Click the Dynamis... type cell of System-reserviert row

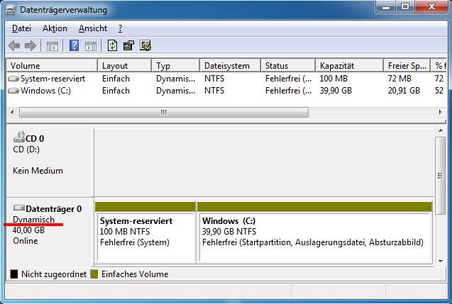(175, 79)
